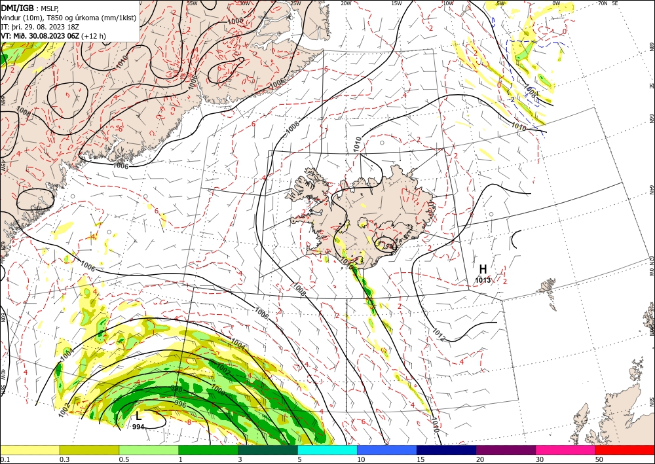The image size is (655, 464).
Task: Click the navy 15–20 legend swatch
Action: coord(447,450)
